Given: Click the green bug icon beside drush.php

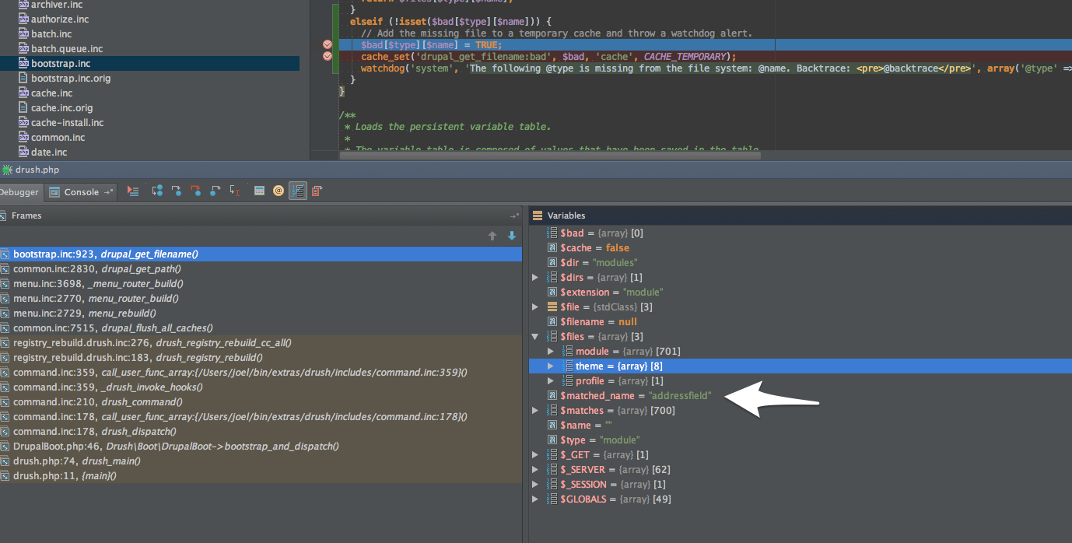Looking at the screenshot, I should click(x=6, y=170).
